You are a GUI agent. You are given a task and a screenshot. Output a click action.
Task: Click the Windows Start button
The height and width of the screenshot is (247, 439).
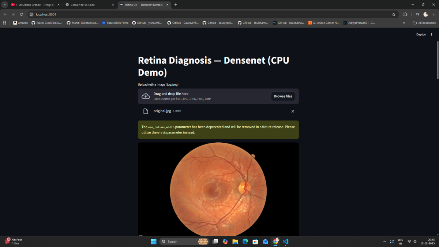tap(154, 242)
